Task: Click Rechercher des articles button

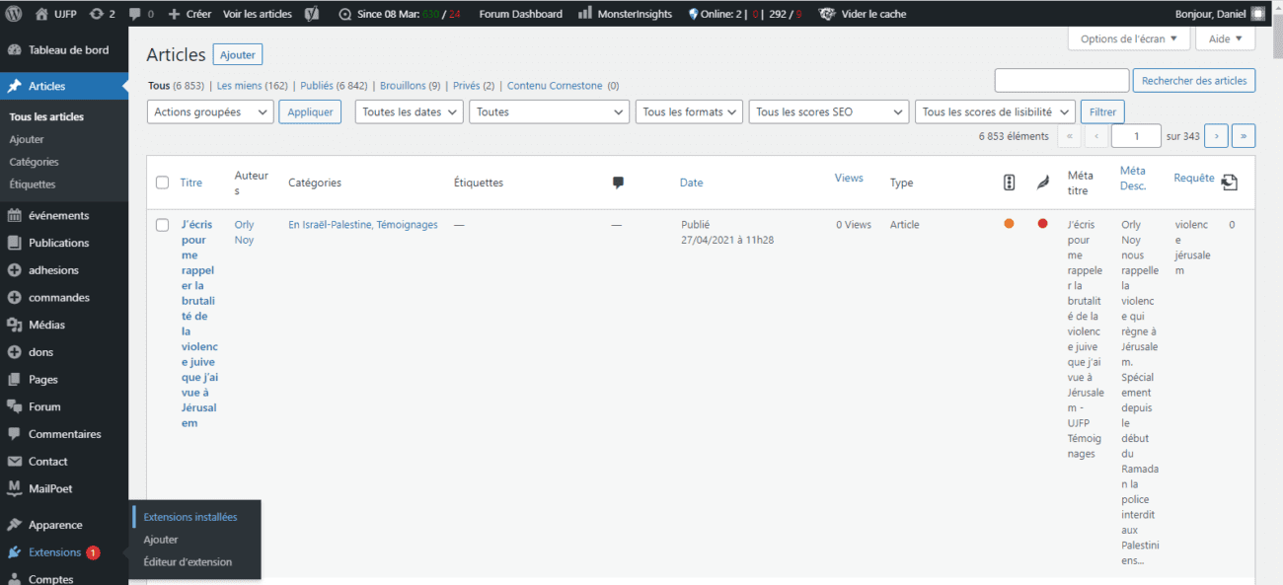Action: tap(1194, 81)
